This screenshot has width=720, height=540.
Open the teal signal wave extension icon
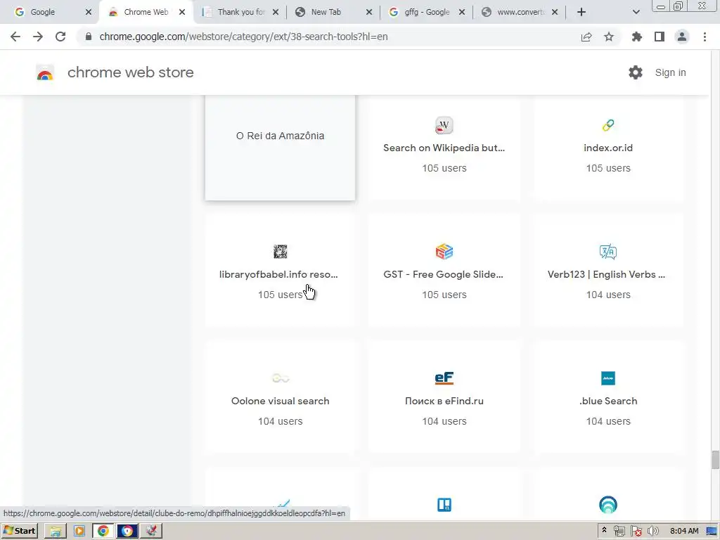(x=608, y=505)
